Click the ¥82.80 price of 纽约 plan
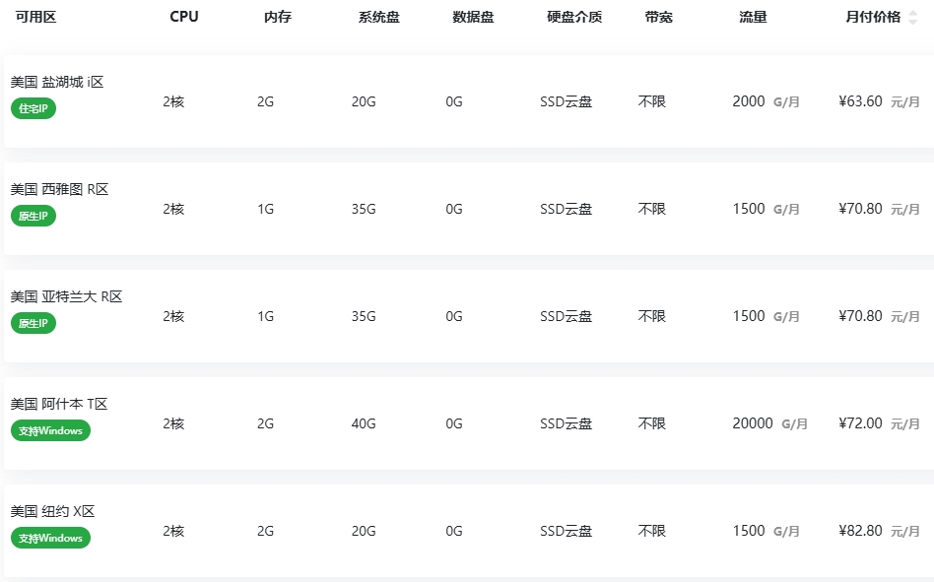Screen dimensions: 934x582 click(860, 531)
